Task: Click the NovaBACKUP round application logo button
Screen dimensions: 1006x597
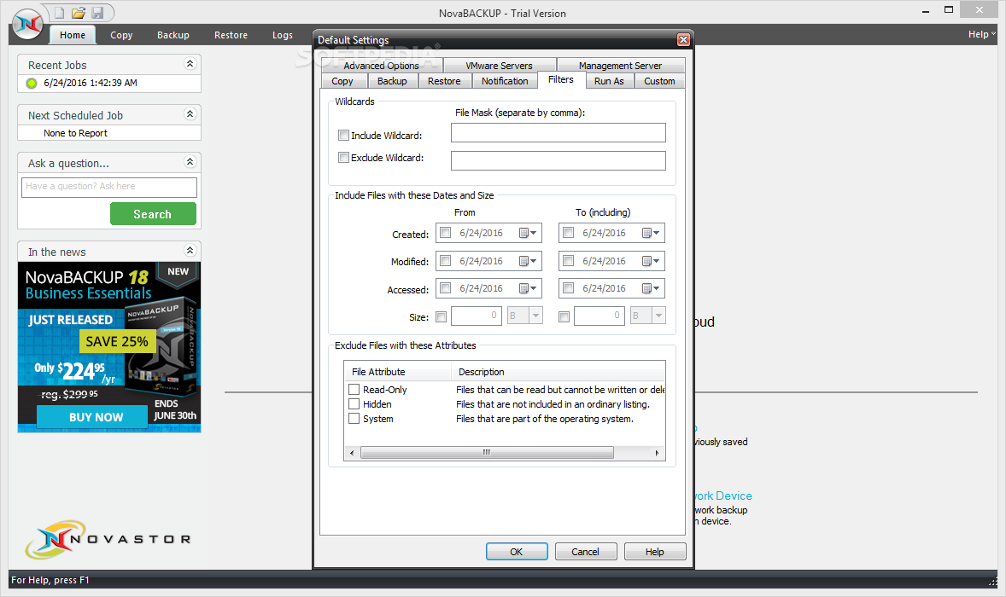Action: pos(28,25)
